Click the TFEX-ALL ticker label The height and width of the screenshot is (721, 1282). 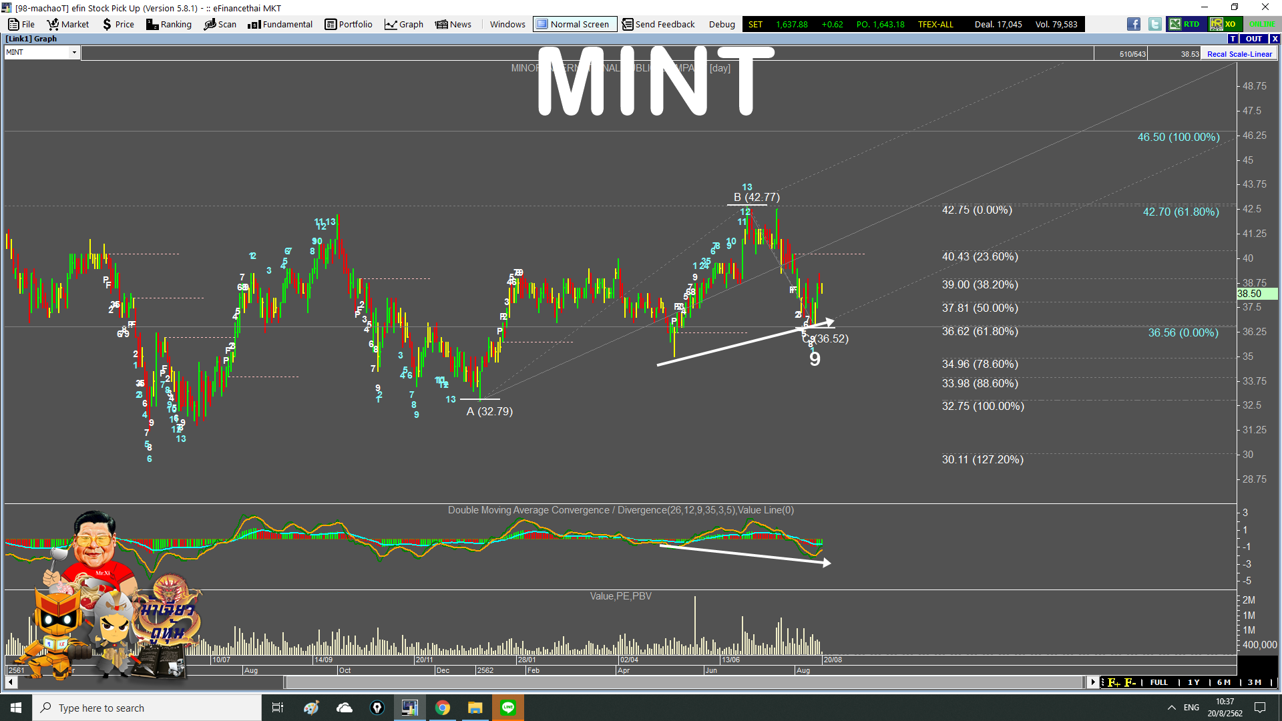point(935,24)
